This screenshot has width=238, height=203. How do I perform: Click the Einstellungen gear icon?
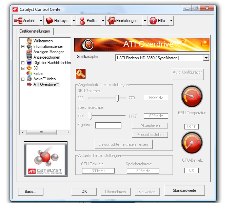(x=112, y=21)
